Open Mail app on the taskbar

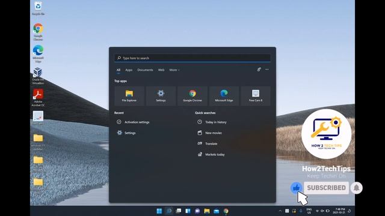[217, 211]
